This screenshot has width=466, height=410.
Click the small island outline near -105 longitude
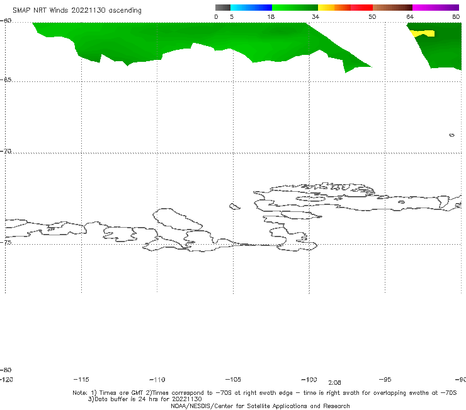(x=234, y=206)
